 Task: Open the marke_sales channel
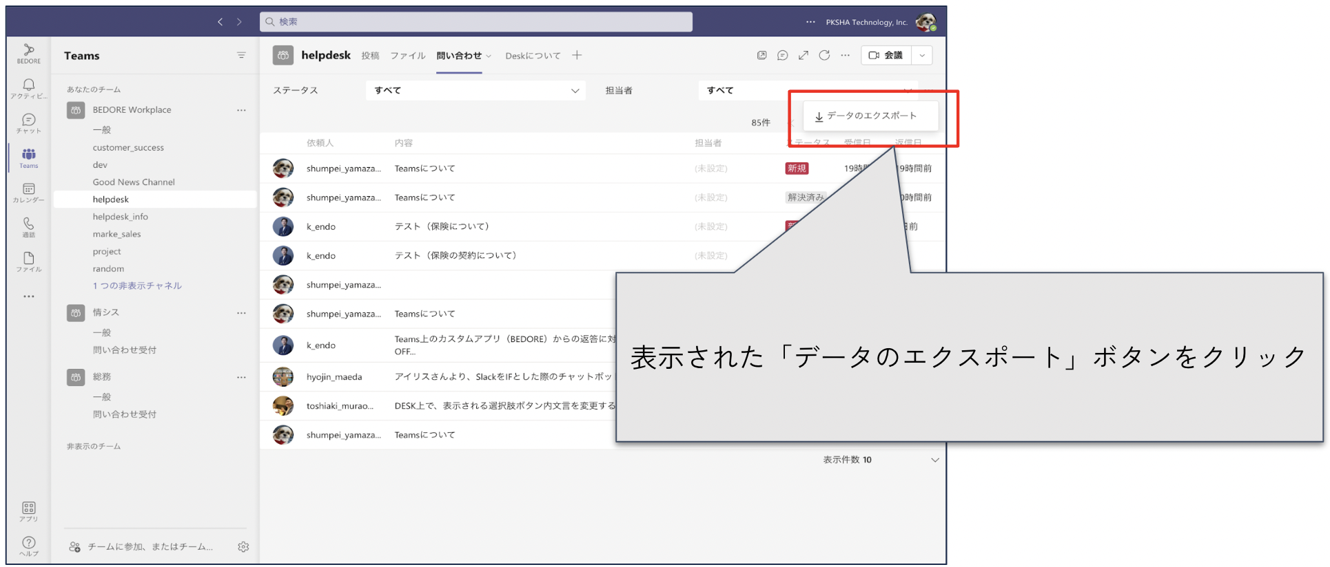coord(116,235)
